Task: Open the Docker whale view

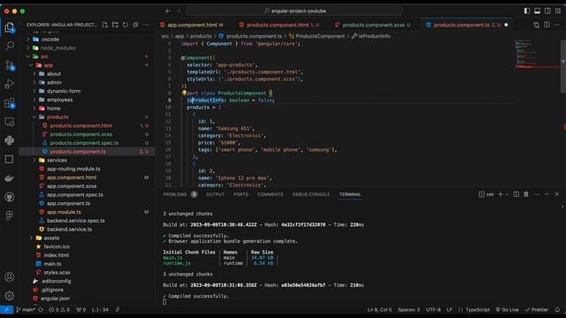Action: 10,178
